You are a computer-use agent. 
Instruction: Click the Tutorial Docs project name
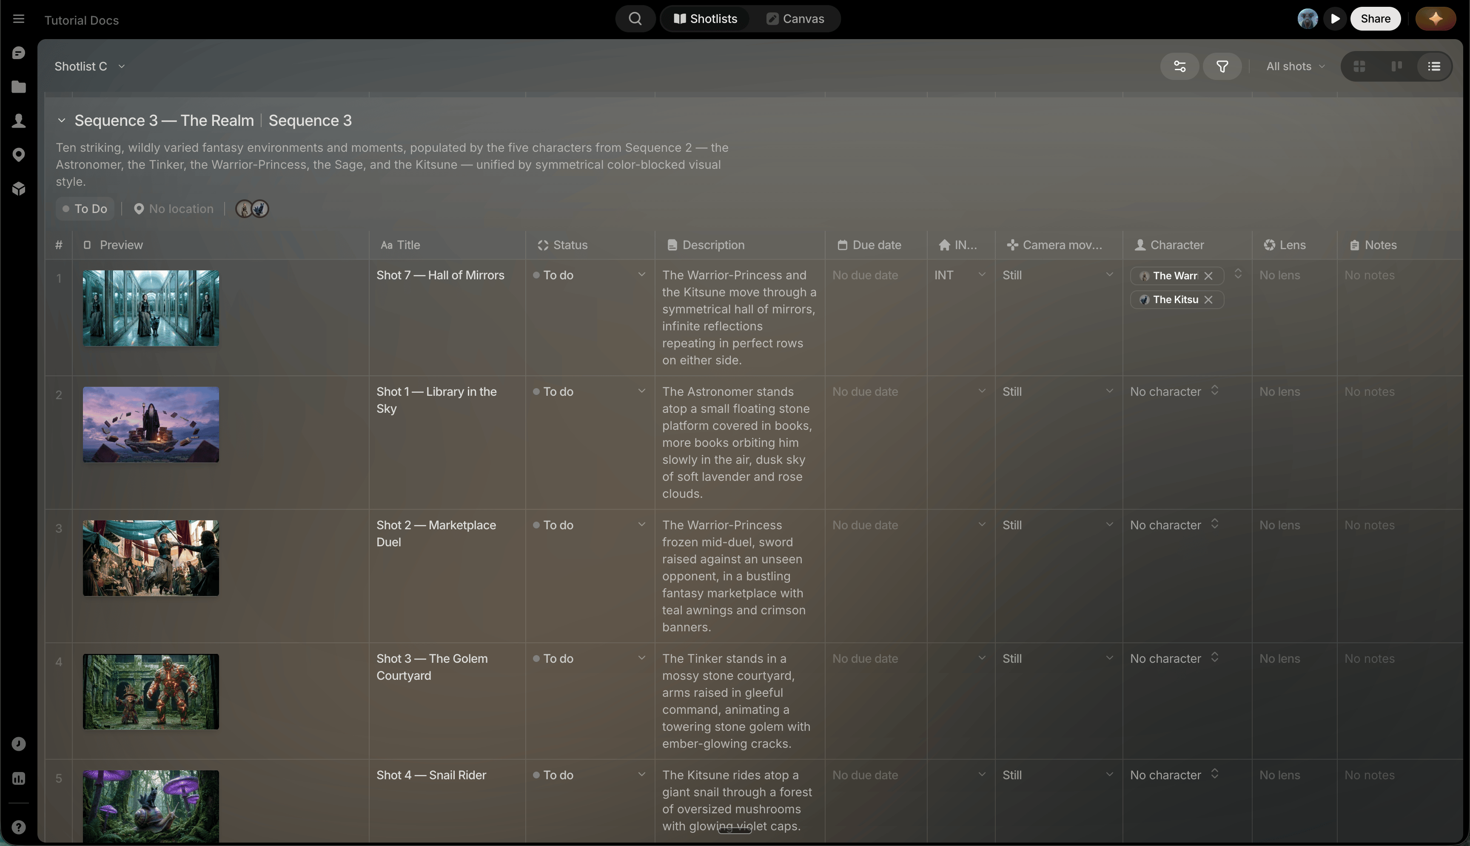point(81,20)
